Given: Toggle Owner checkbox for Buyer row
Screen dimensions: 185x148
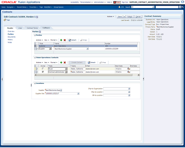Looking at the screenshot, I should pos(43,69).
